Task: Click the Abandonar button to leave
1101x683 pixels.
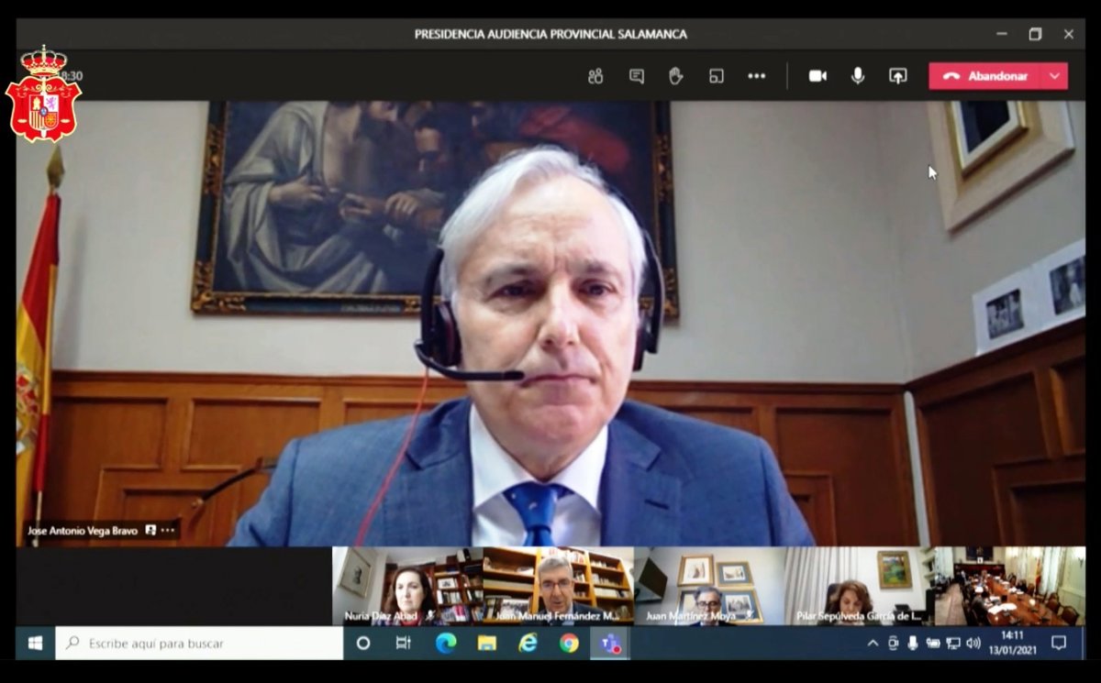Action: coord(985,76)
